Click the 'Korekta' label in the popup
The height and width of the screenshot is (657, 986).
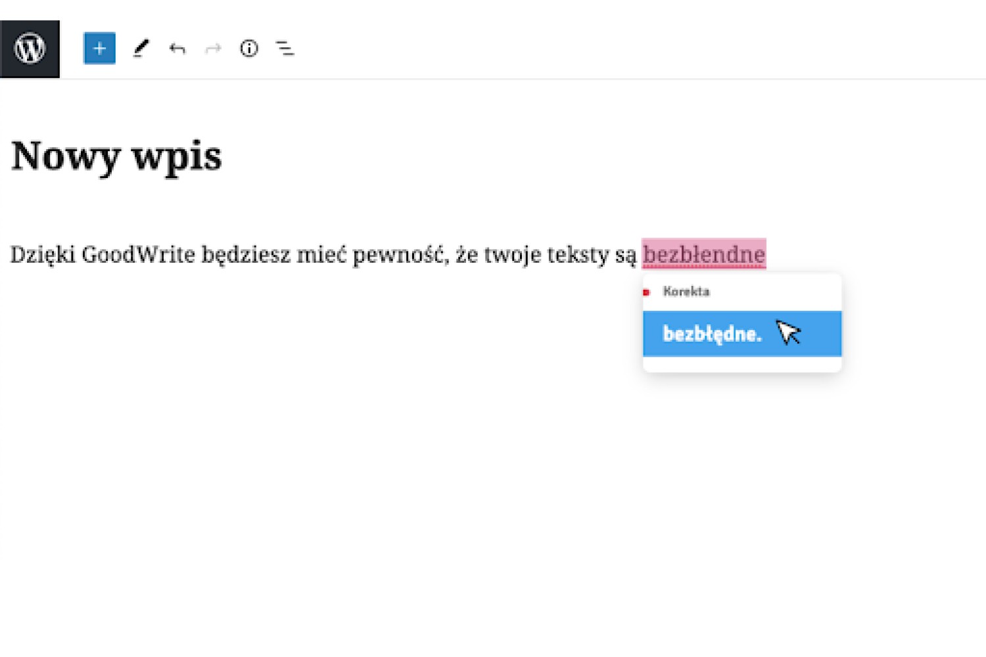tap(686, 291)
